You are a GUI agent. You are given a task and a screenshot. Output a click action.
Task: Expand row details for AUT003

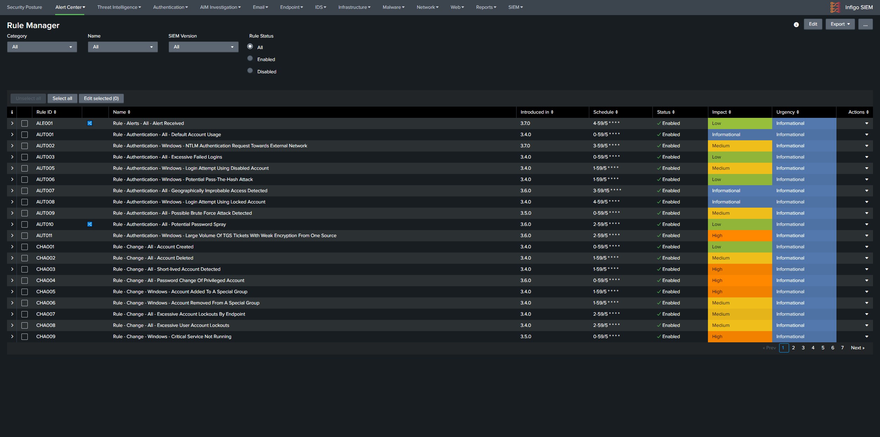tap(12, 157)
